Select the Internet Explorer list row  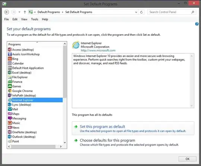pos(35,100)
